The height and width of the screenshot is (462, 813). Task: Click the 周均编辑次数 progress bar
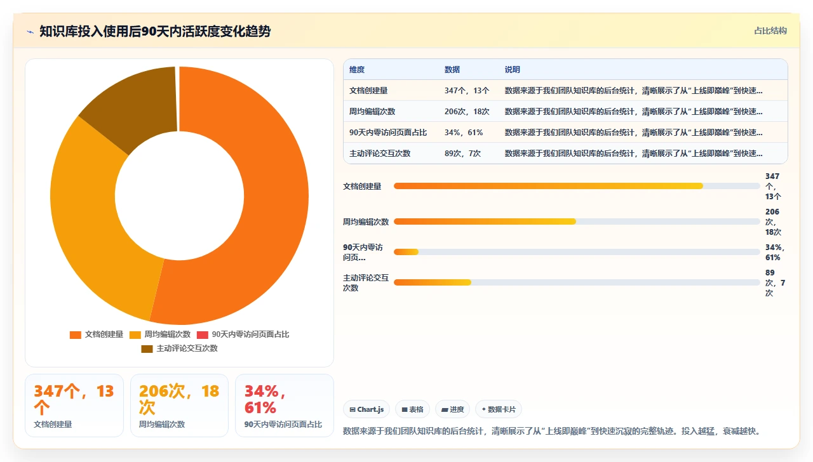[x=577, y=221]
